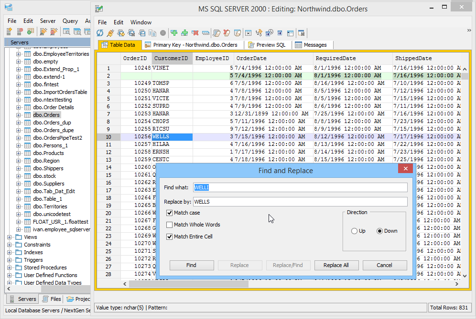The image size is (476, 319).
Task: Click the Unregister Server icon with red minus
Action: (x=20, y=31)
